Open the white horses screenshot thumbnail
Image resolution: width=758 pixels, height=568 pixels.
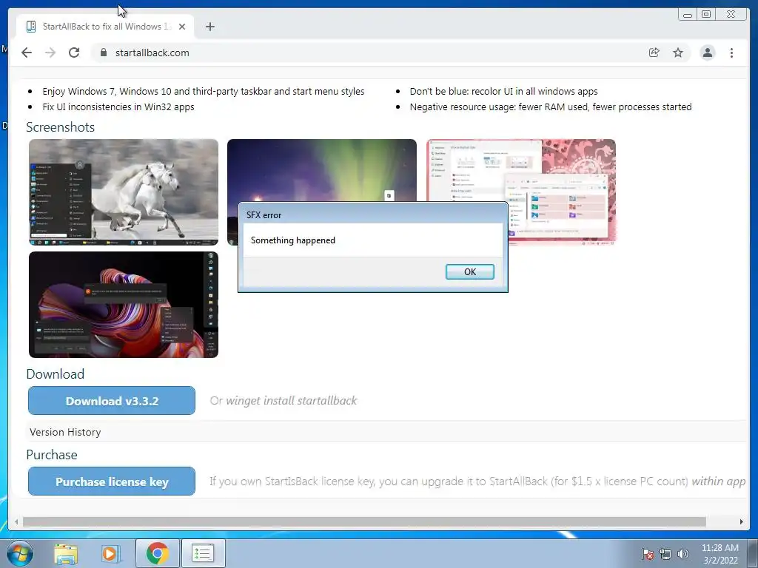click(x=124, y=192)
